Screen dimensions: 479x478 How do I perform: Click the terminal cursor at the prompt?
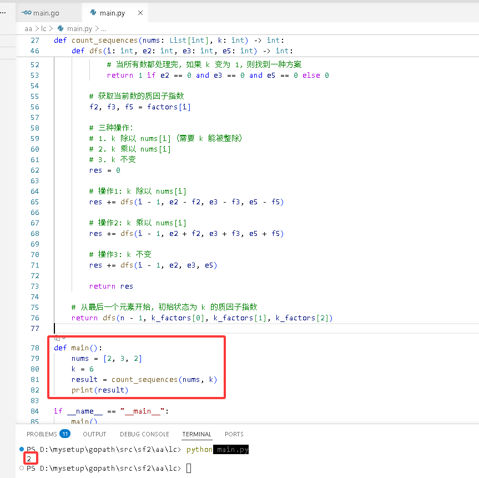[x=189, y=468]
